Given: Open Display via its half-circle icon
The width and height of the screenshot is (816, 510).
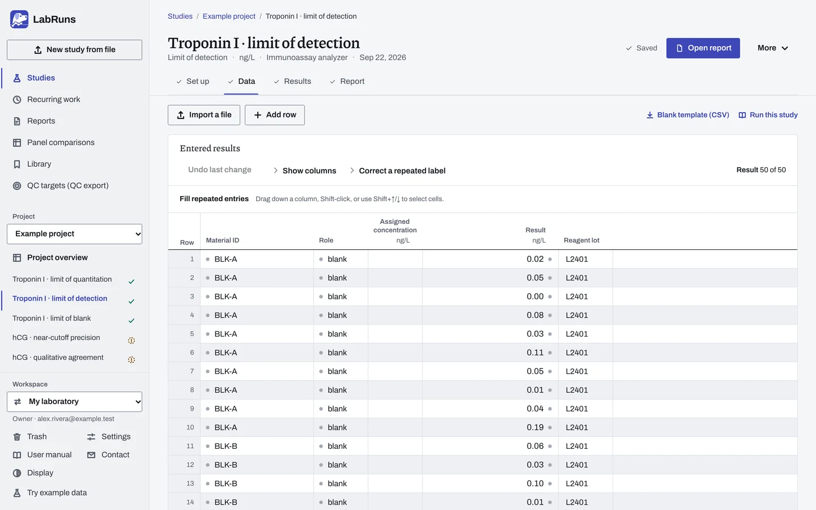Looking at the screenshot, I should click(x=17, y=473).
